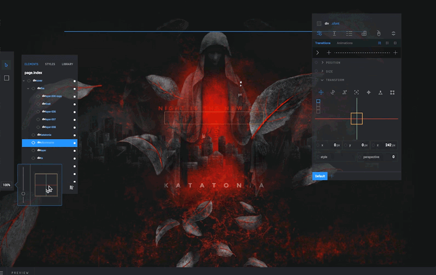Click the .cfont class link
Screen dimensions: 436x275
pos(336,24)
